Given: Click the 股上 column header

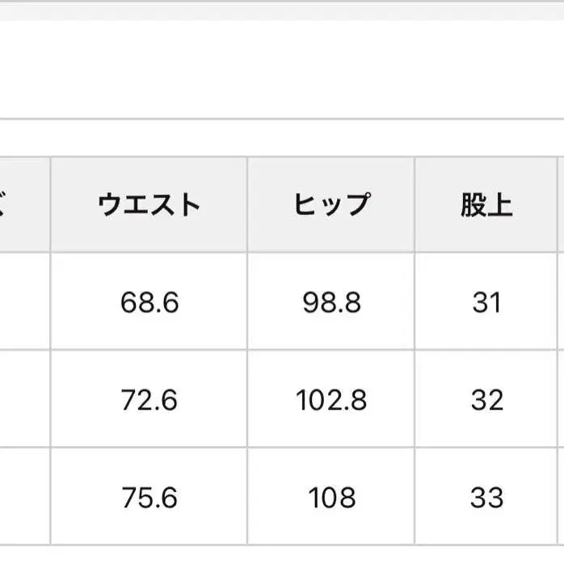Looking at the screenshot, I should 486,204.
